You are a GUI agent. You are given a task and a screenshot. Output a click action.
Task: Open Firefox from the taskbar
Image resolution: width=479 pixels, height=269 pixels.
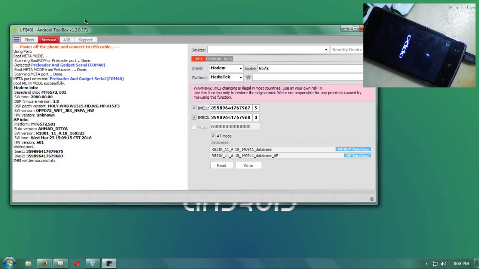(45, 263)
